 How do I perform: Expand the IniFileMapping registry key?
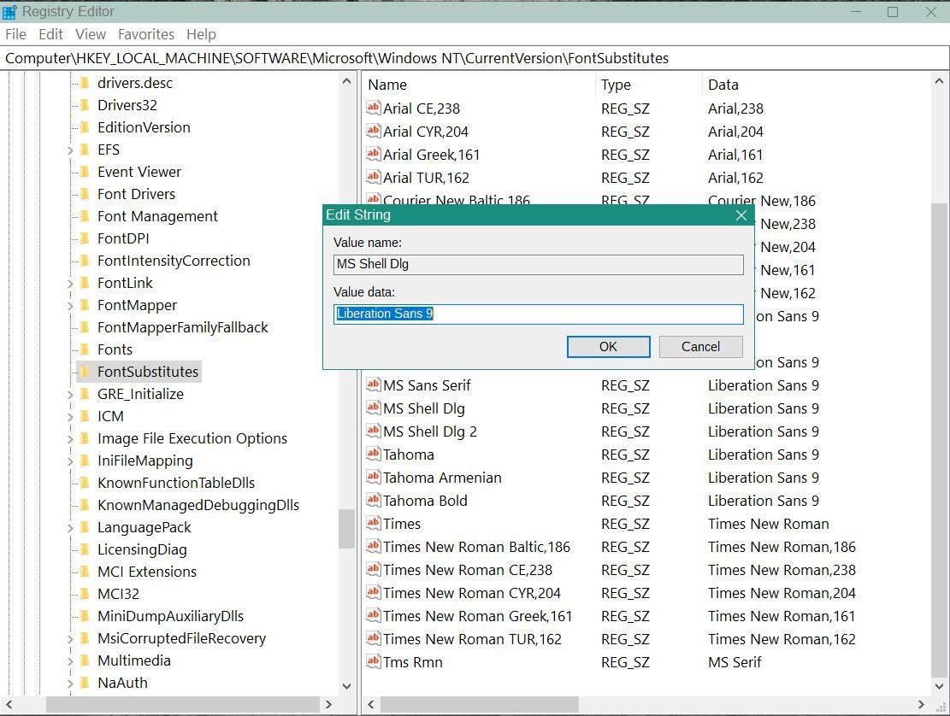[x=69, y=461]
